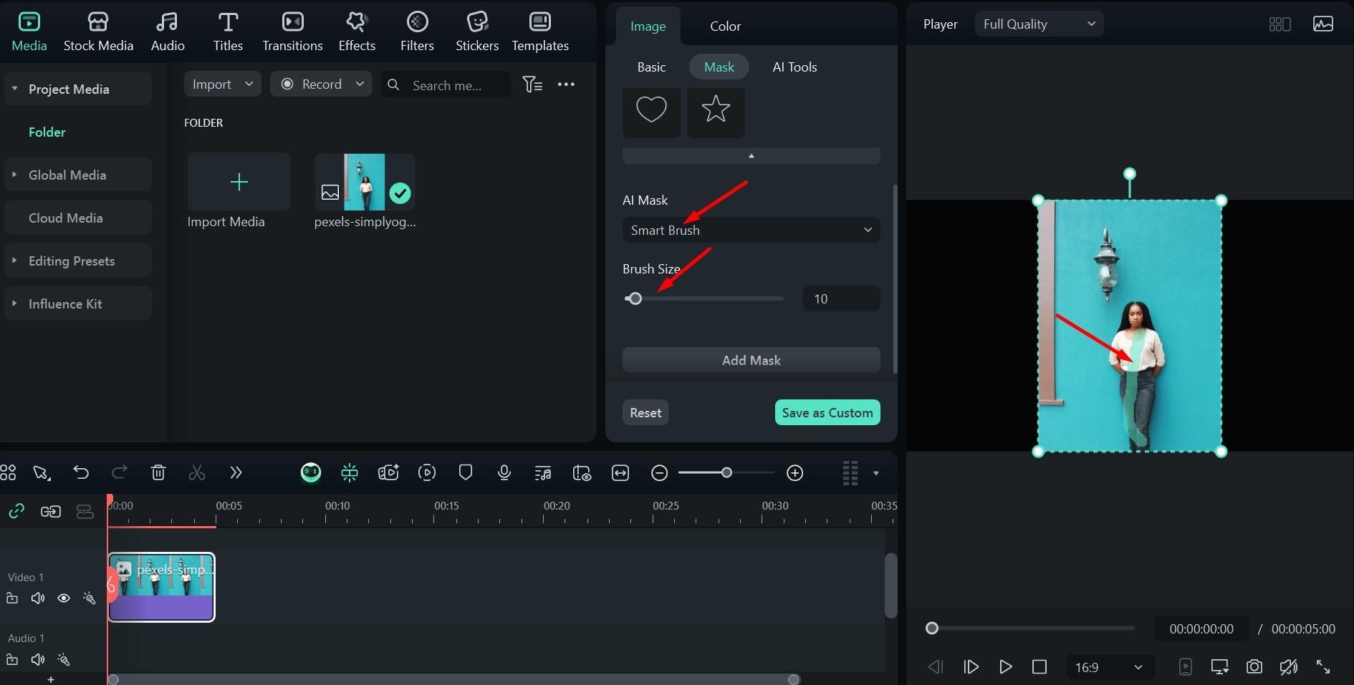Toggle Video 1 track visibility eye
The height and width of the screenshot is (685, 1354).
(64, 598)
